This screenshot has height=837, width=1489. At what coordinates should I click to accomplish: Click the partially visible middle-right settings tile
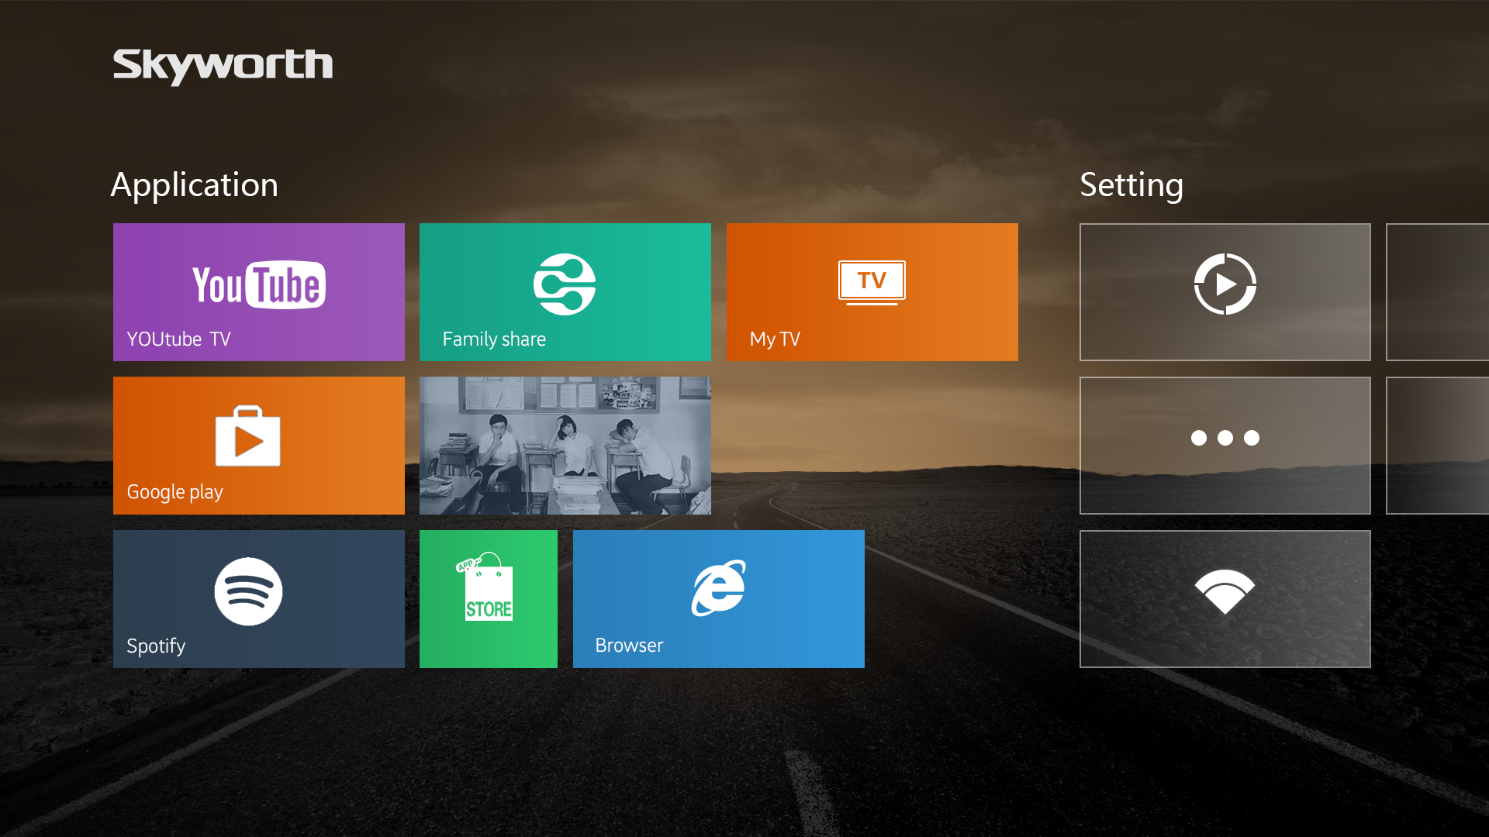(1437, 445)
